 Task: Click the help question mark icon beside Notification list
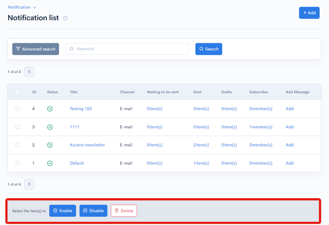(65, 18)
